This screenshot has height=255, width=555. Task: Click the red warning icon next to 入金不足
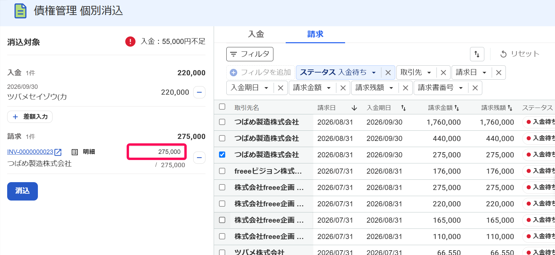(130, 42)
